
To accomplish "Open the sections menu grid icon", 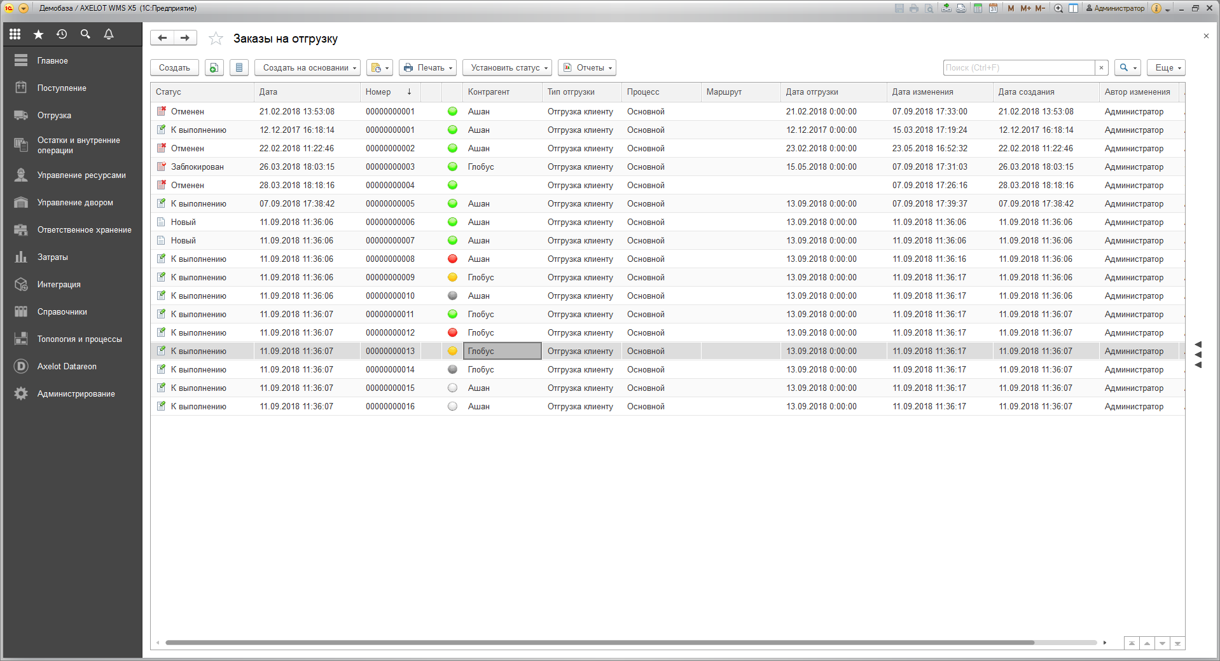I will [x=15, y=34].
